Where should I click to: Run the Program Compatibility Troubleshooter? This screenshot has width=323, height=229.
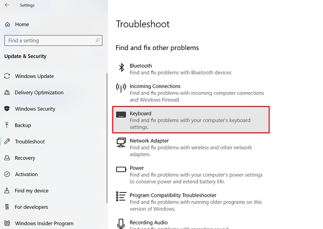click(173, 195)
